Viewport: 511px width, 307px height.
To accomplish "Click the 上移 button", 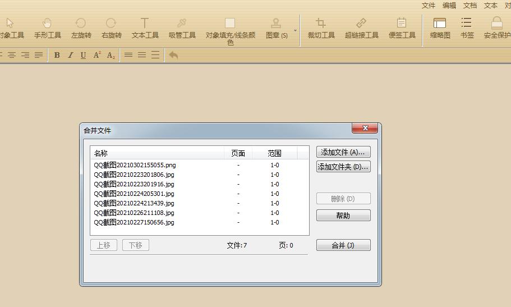I will pos(104,245).
